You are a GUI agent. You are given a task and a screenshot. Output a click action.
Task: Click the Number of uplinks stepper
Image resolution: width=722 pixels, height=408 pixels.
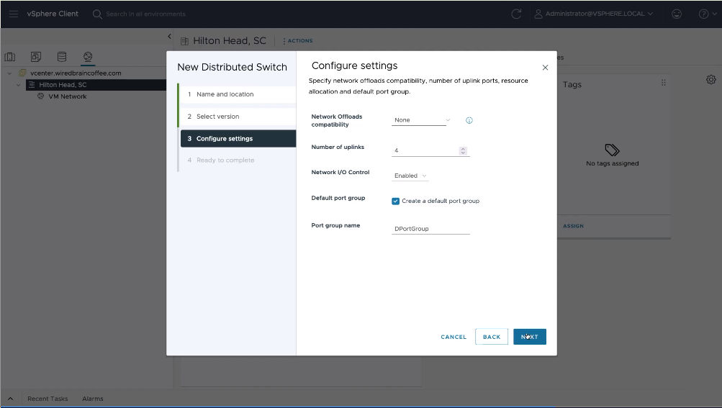463,151
